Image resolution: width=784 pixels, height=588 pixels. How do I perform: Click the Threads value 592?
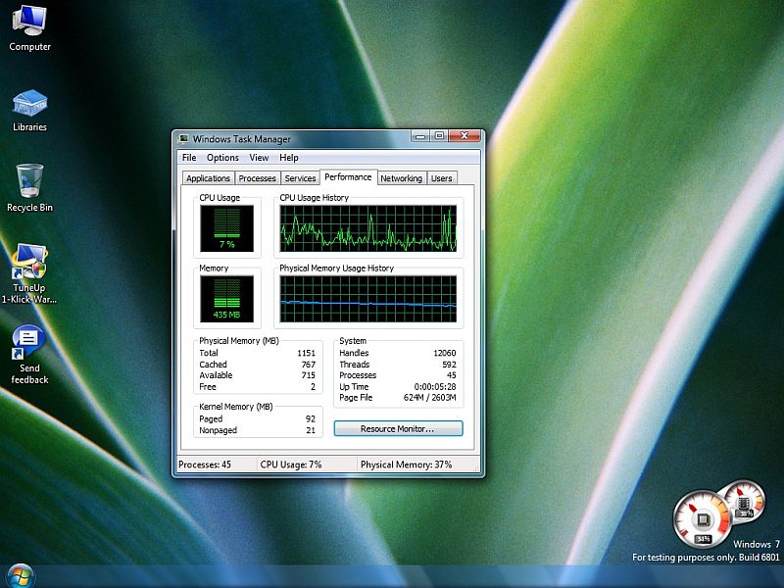[x=449, y=365]
